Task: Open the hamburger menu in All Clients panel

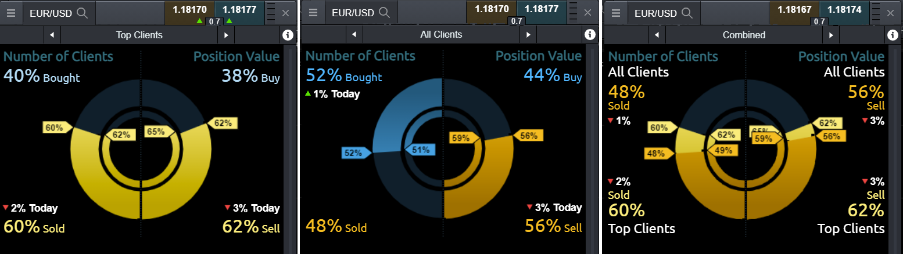Action: tap(314, 13)
